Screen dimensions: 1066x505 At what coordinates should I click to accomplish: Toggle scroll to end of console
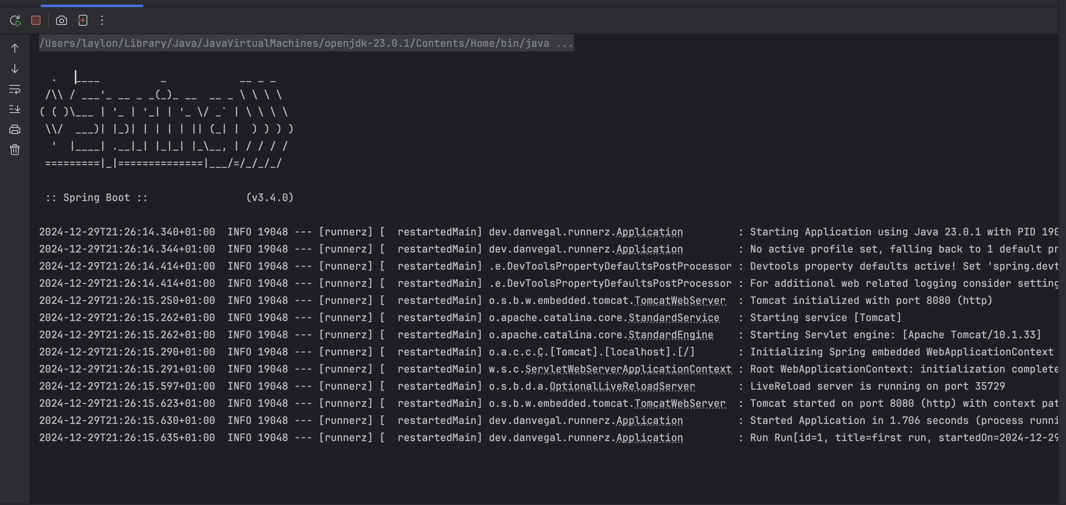(x=15, y=109)
